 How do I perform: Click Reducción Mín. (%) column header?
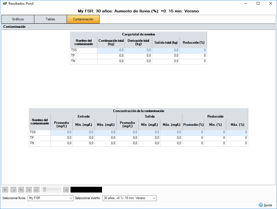tap(215, 125)
